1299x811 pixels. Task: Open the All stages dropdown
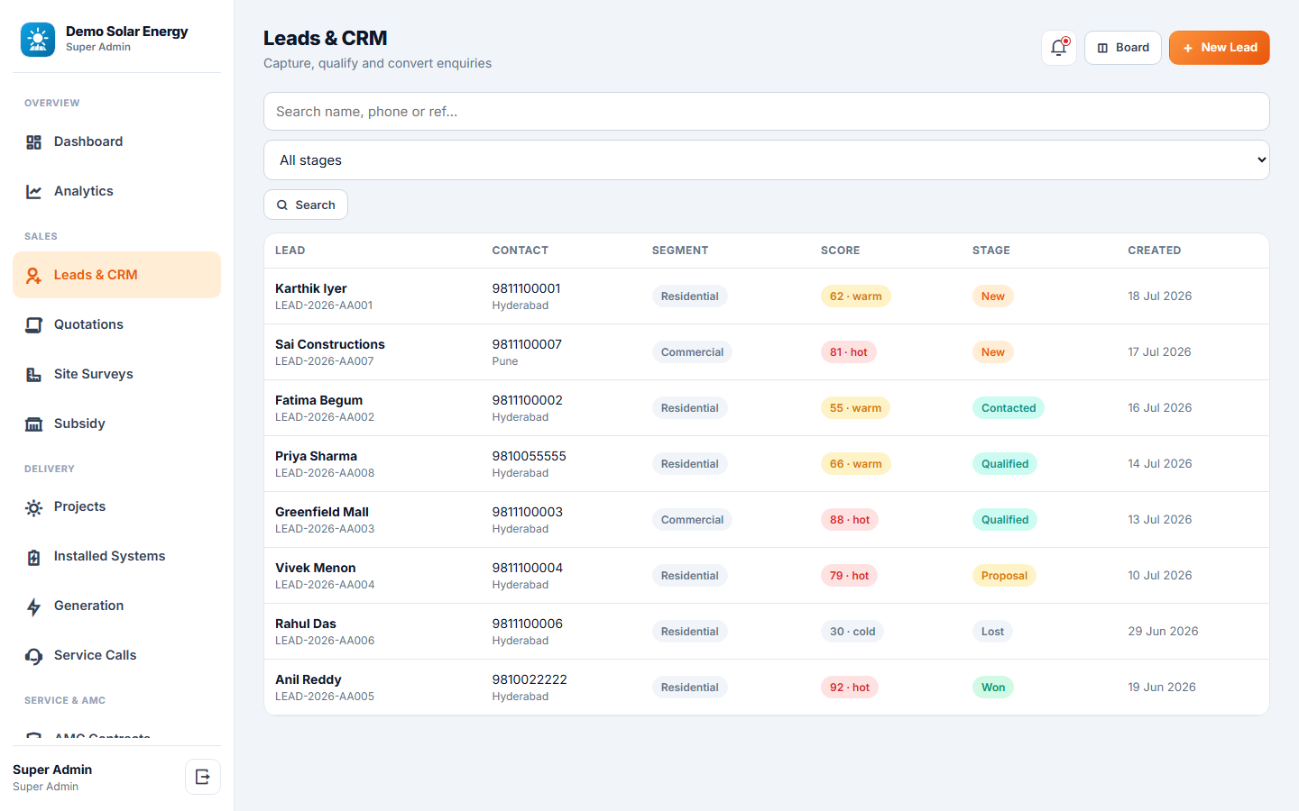click(x=767, y=160)
